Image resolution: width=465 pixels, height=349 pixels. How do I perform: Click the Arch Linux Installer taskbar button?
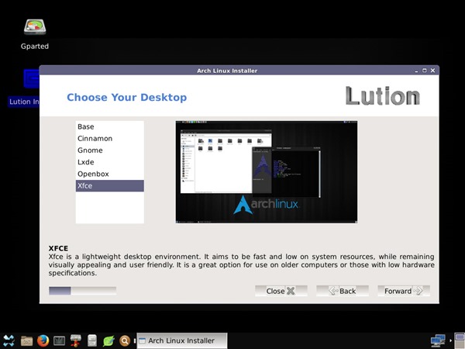click(182, 340)
